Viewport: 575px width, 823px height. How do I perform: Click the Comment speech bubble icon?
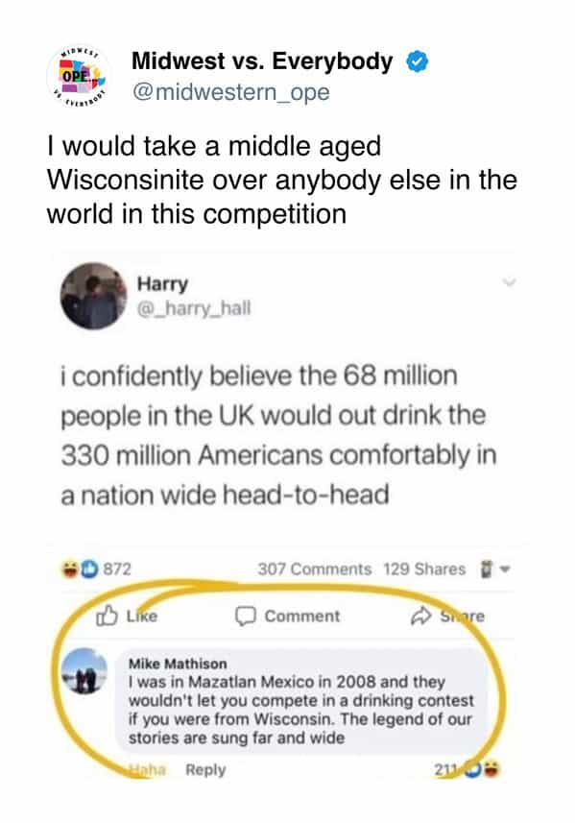point(245,617)
